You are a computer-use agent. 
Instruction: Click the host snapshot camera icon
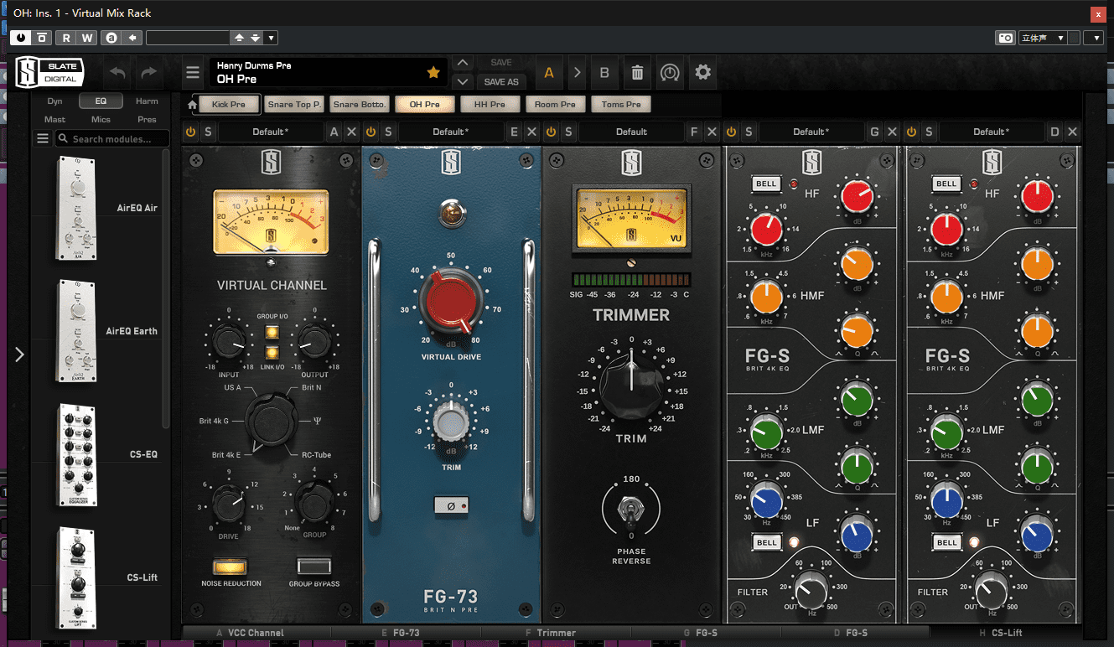coord(1005,38)
